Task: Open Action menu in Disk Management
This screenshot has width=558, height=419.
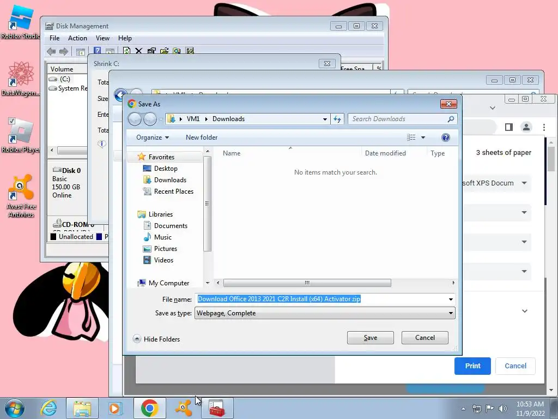Action: point(77,38)
